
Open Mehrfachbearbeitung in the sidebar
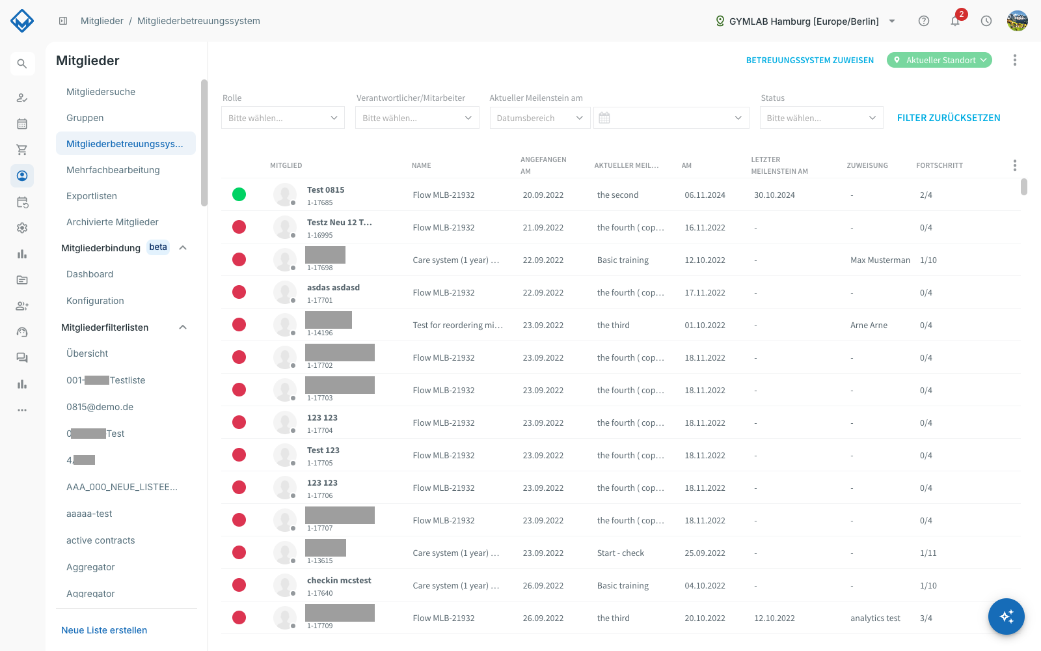coord(113,170)
